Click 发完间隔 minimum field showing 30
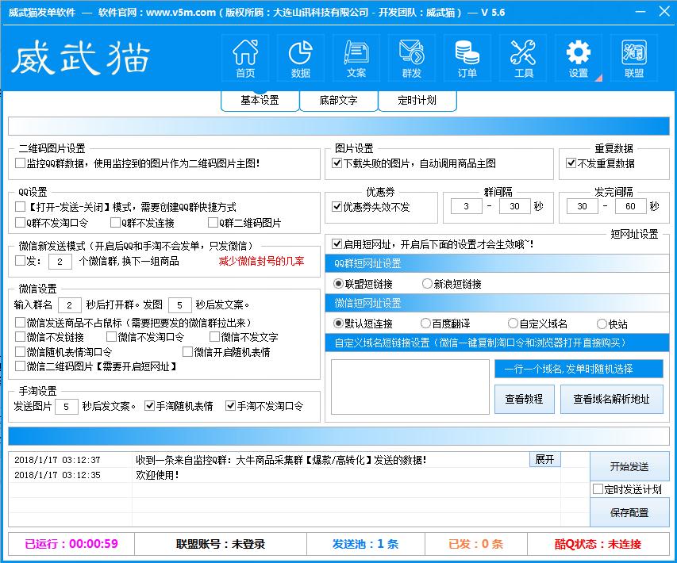677x563 pixels. tap(583, 206)
